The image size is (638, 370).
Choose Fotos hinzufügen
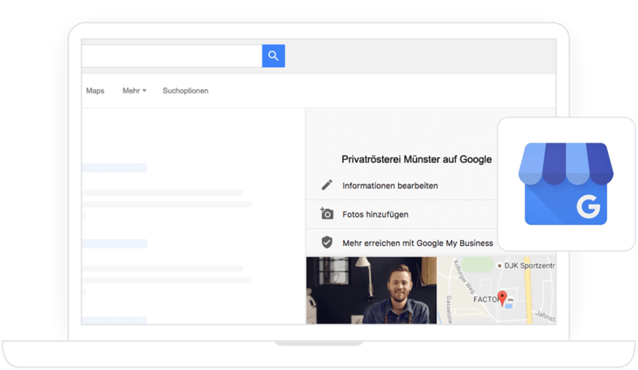tap(375, 214)
